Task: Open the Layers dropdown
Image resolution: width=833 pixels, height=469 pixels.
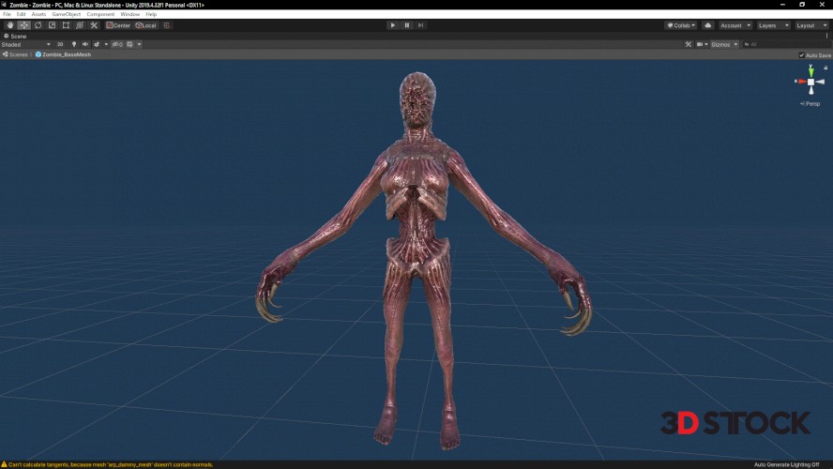Action: click(x=774, y=25)
